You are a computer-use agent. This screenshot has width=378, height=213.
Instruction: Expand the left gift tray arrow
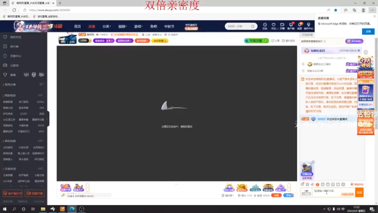[87, 187]
